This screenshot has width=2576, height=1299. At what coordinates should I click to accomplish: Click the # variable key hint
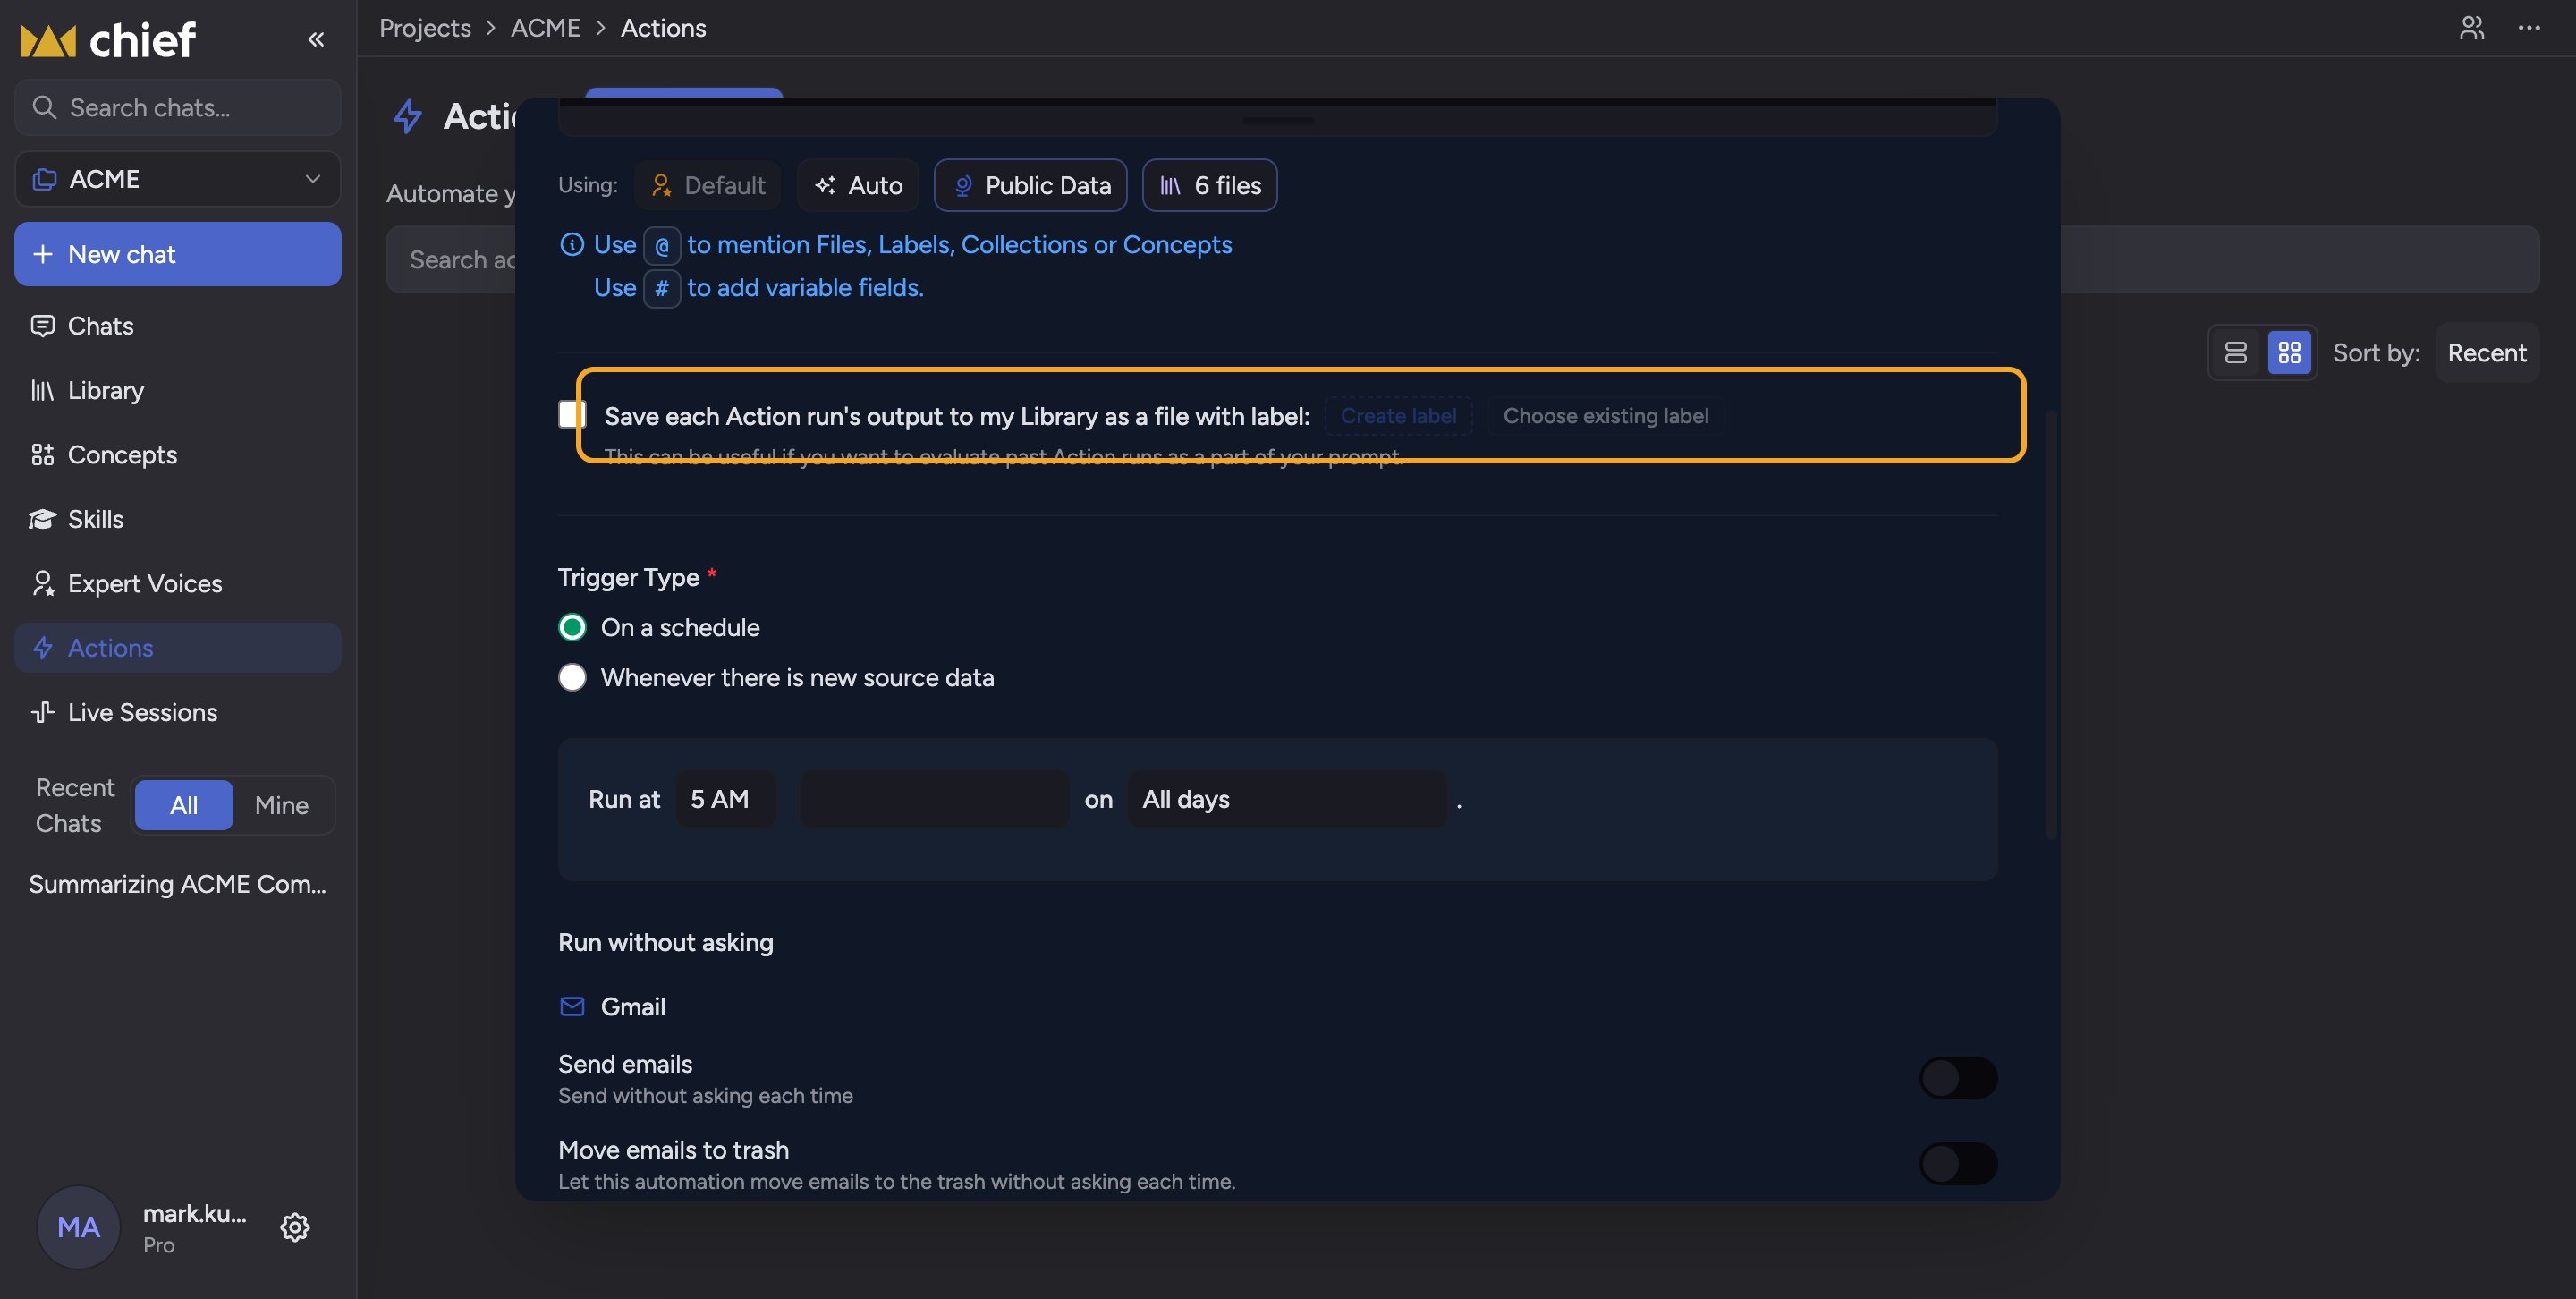click(x=662, y=288)
